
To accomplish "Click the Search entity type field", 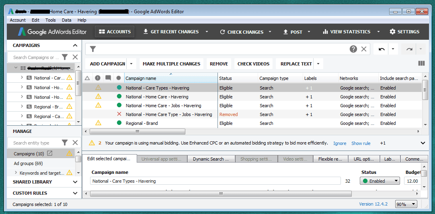I will [36, 143].
